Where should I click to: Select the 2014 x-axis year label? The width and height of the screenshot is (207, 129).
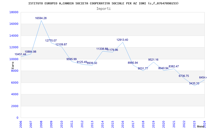(x=102, y=124)
